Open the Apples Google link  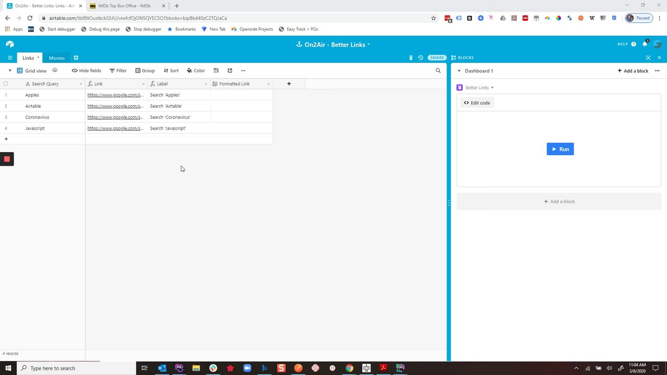(x=115, y=95)
